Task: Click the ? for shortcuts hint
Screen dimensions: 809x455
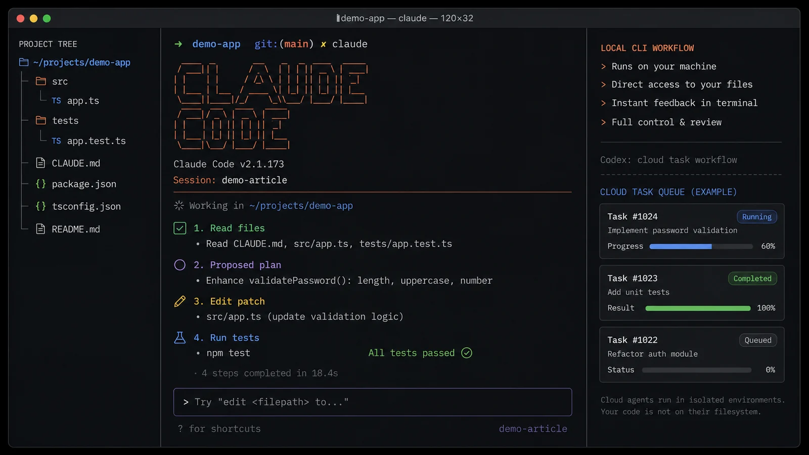Action: coord(219,429)
